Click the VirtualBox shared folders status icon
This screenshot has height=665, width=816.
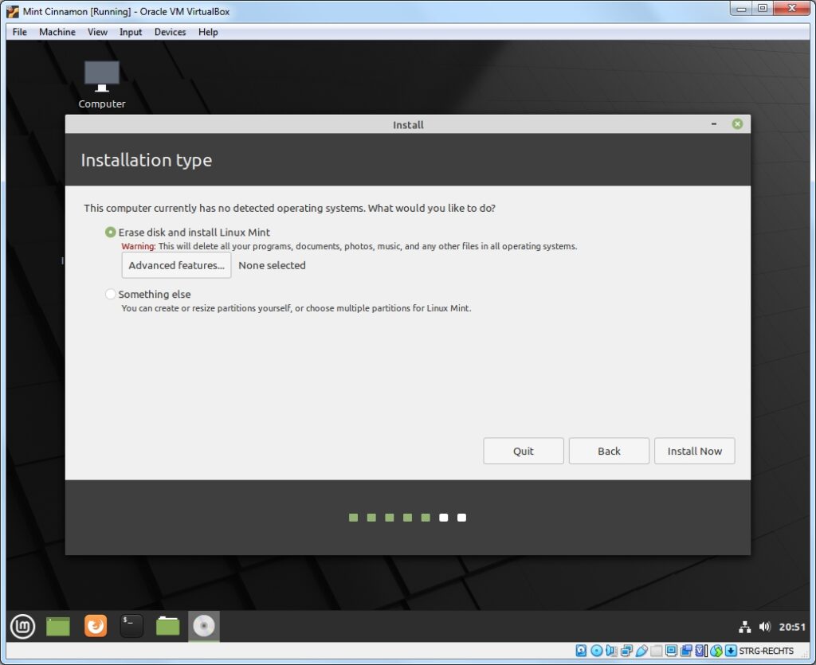pyautogui.click(x=657, y=651)
